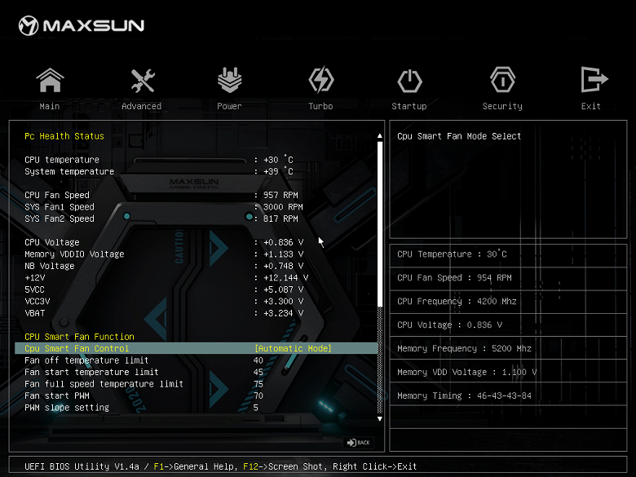This screenshot has height=477, width=636.
Task: Switch to the Advanced tab label
Action: tap(142, 106)
